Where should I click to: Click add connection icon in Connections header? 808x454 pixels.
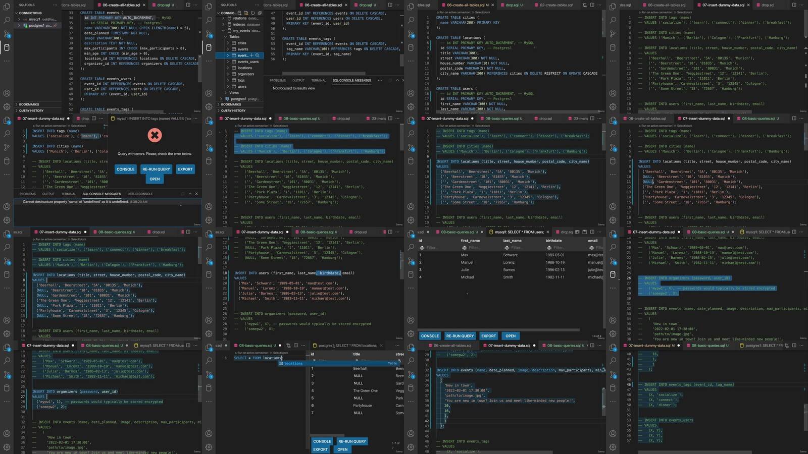(x=239, y=13)
